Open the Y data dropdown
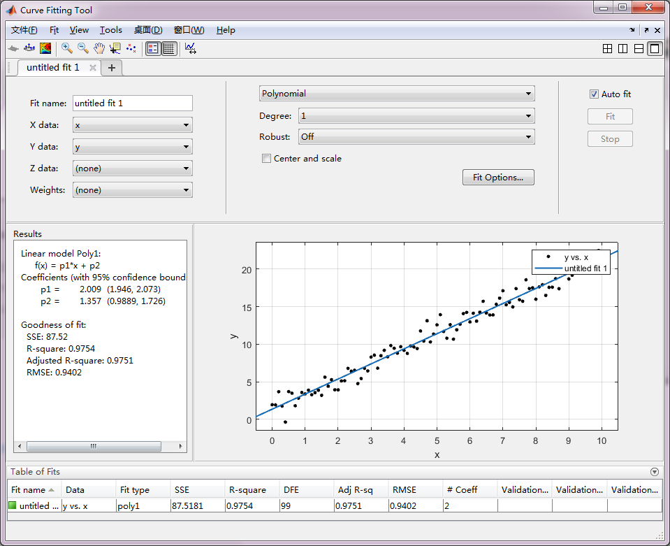670x546 pixels. [133, 147]
